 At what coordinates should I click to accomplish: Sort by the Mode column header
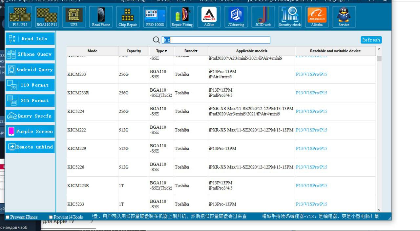tap(93, 51)
